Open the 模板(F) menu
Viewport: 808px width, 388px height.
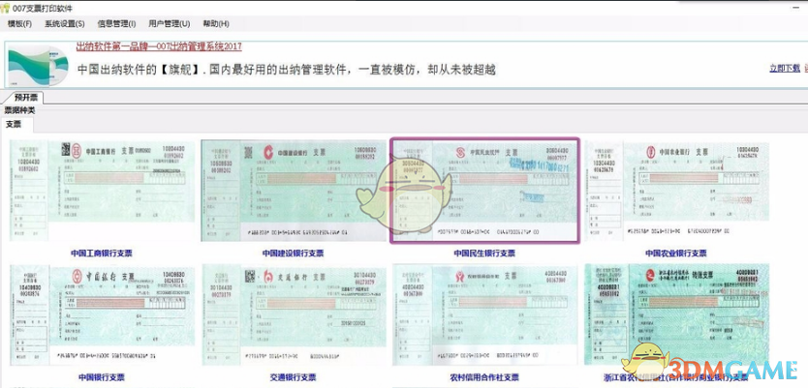coord(19,23)
